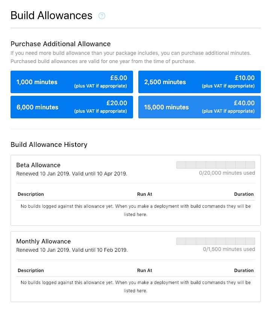This screenshot has height=310, width=274.
Task: Click the Beta Allowance heading
Action: point(38,165)
